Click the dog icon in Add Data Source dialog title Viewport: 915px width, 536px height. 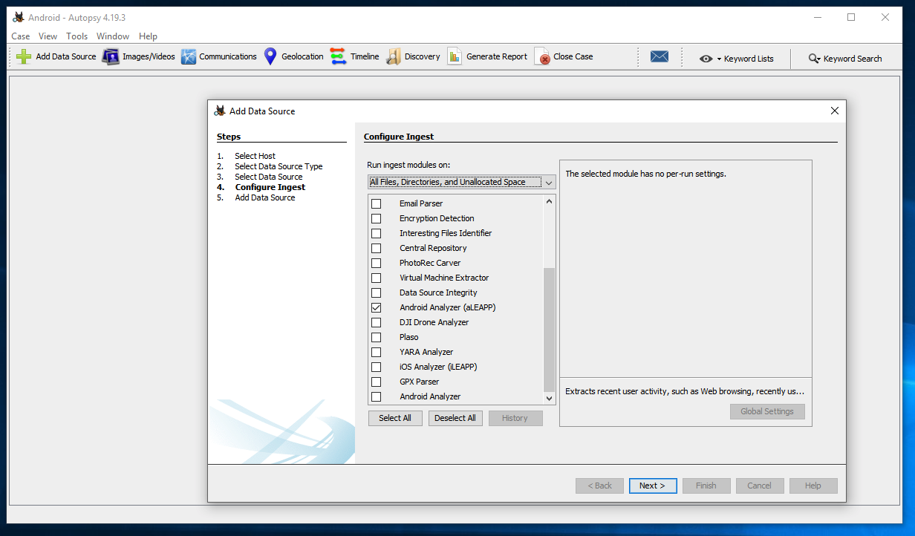pyautogui.click(x=220, y=111)
